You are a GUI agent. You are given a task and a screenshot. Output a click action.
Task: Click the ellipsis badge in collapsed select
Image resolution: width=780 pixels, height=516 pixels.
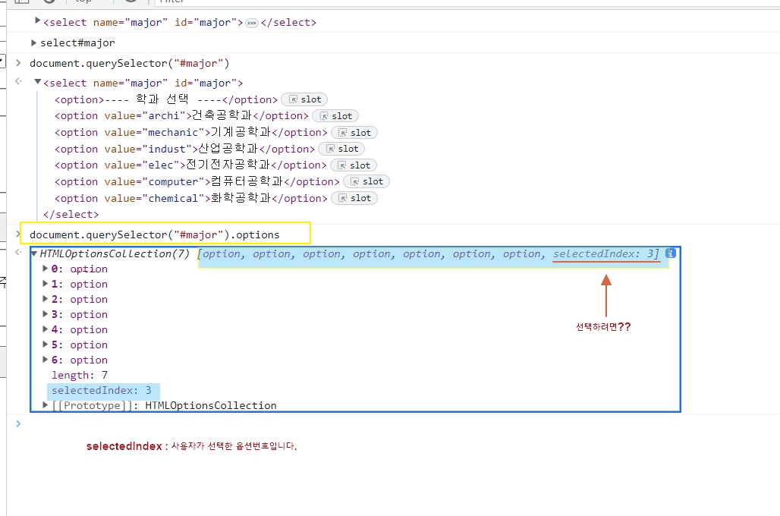(x=252, y=23)
